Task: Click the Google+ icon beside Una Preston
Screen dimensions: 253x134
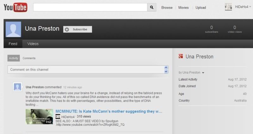Action: coord(181,56)
